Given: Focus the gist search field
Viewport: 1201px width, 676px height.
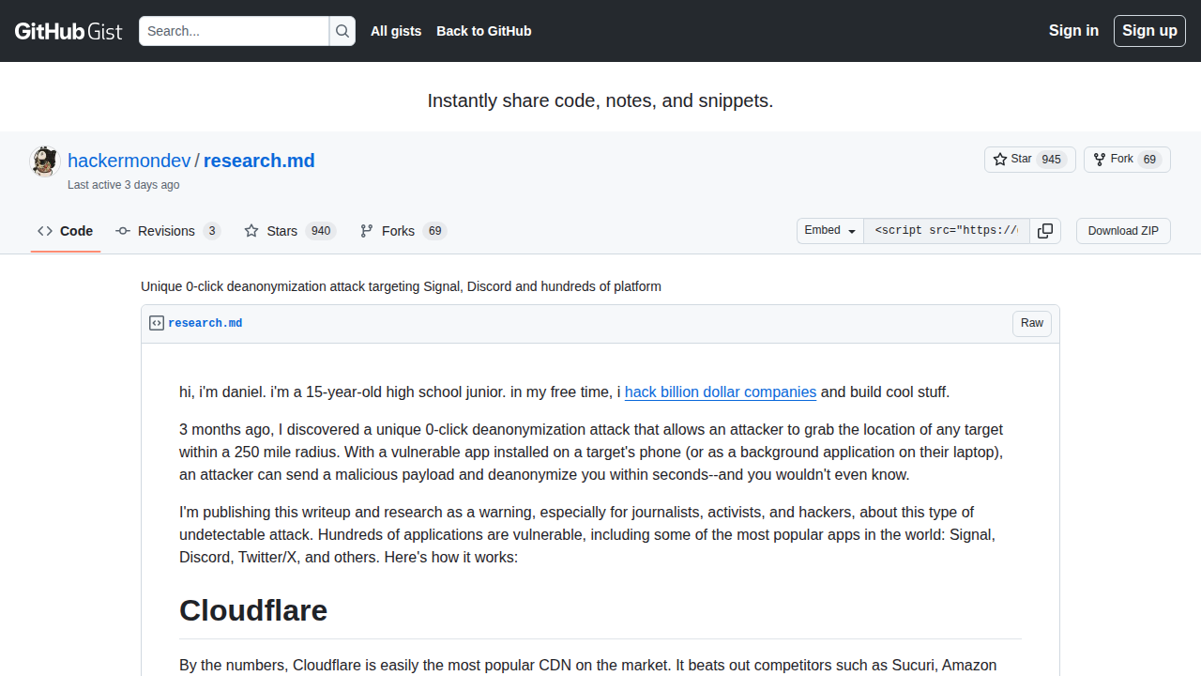Looking at the screenshot, I should click(235, 31).
